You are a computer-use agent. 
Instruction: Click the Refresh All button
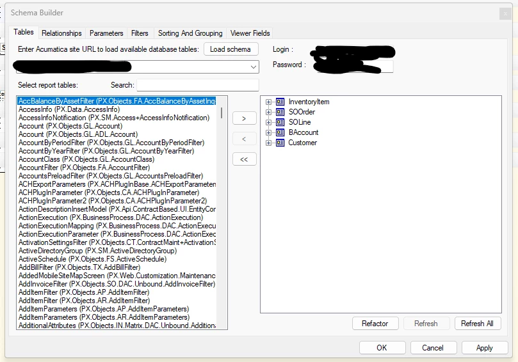(x=478, y=324)
